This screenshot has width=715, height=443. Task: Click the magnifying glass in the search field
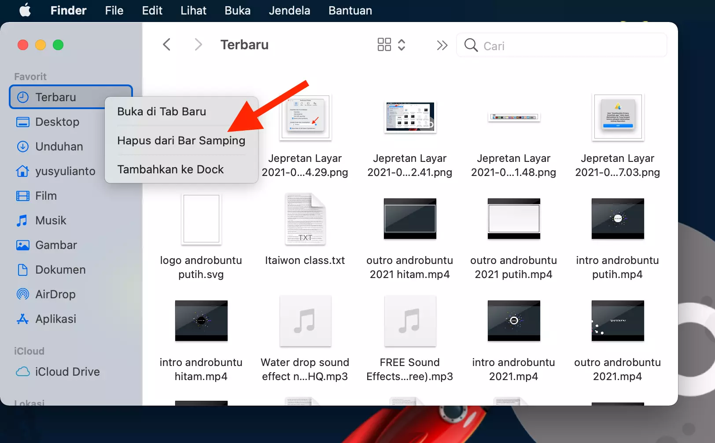471,45
